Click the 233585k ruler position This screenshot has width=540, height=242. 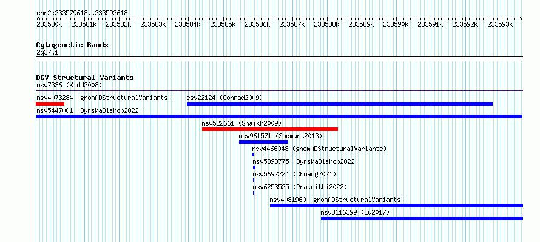tap(223, 24)
